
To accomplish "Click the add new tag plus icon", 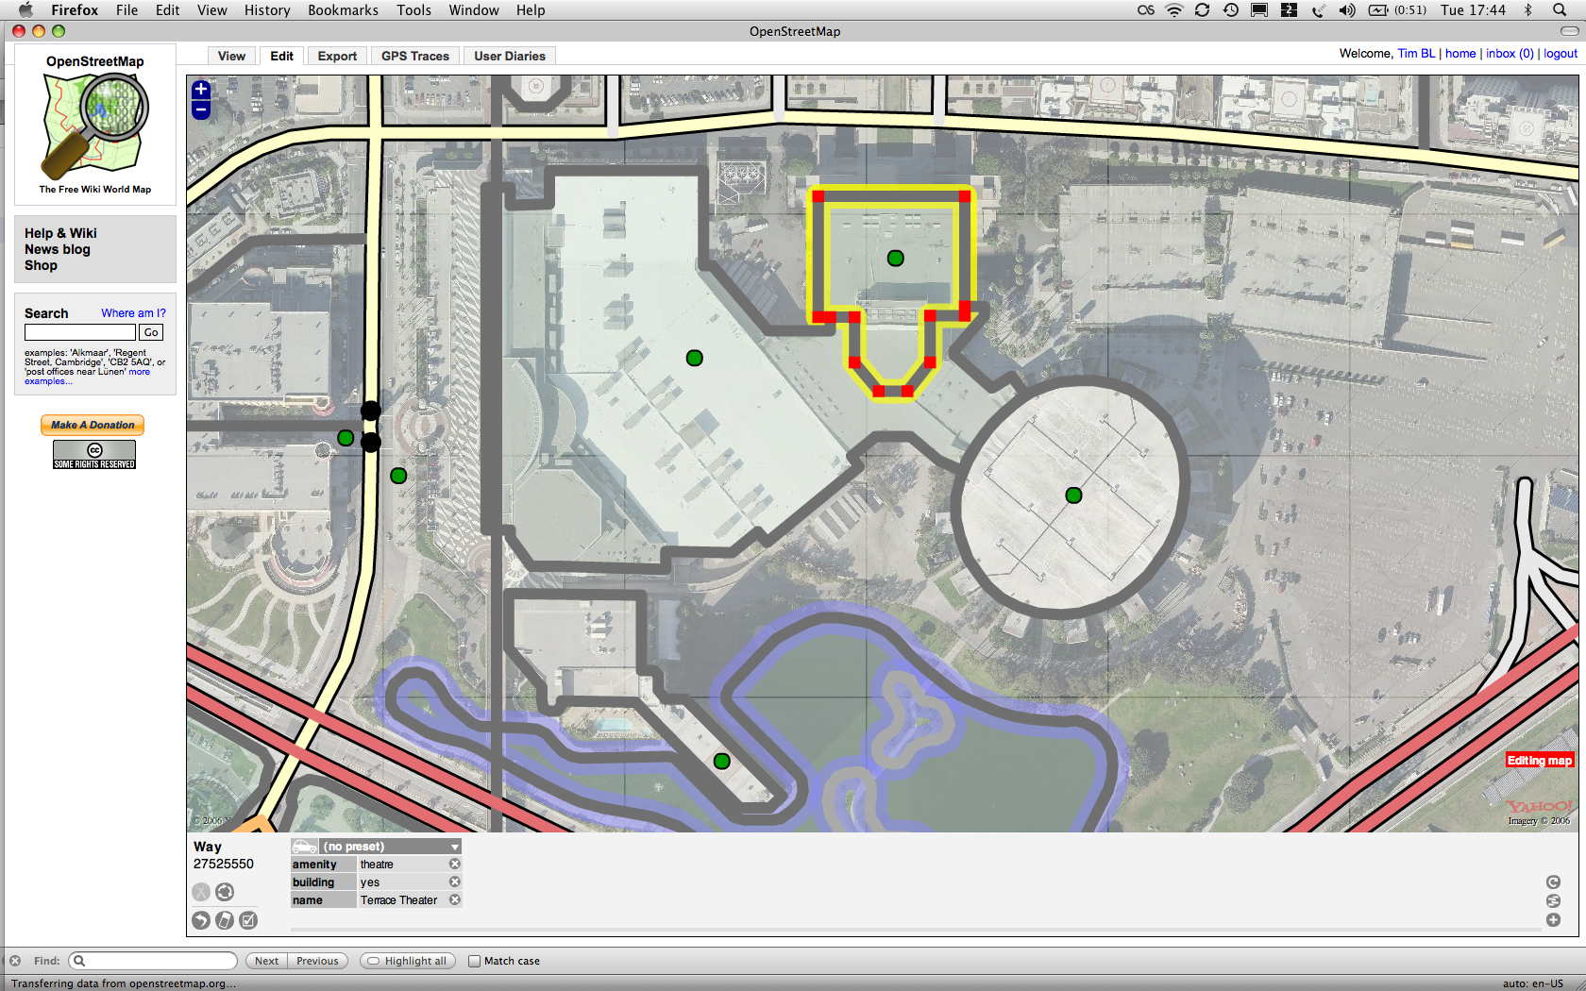I will (x=1553, y=920).
